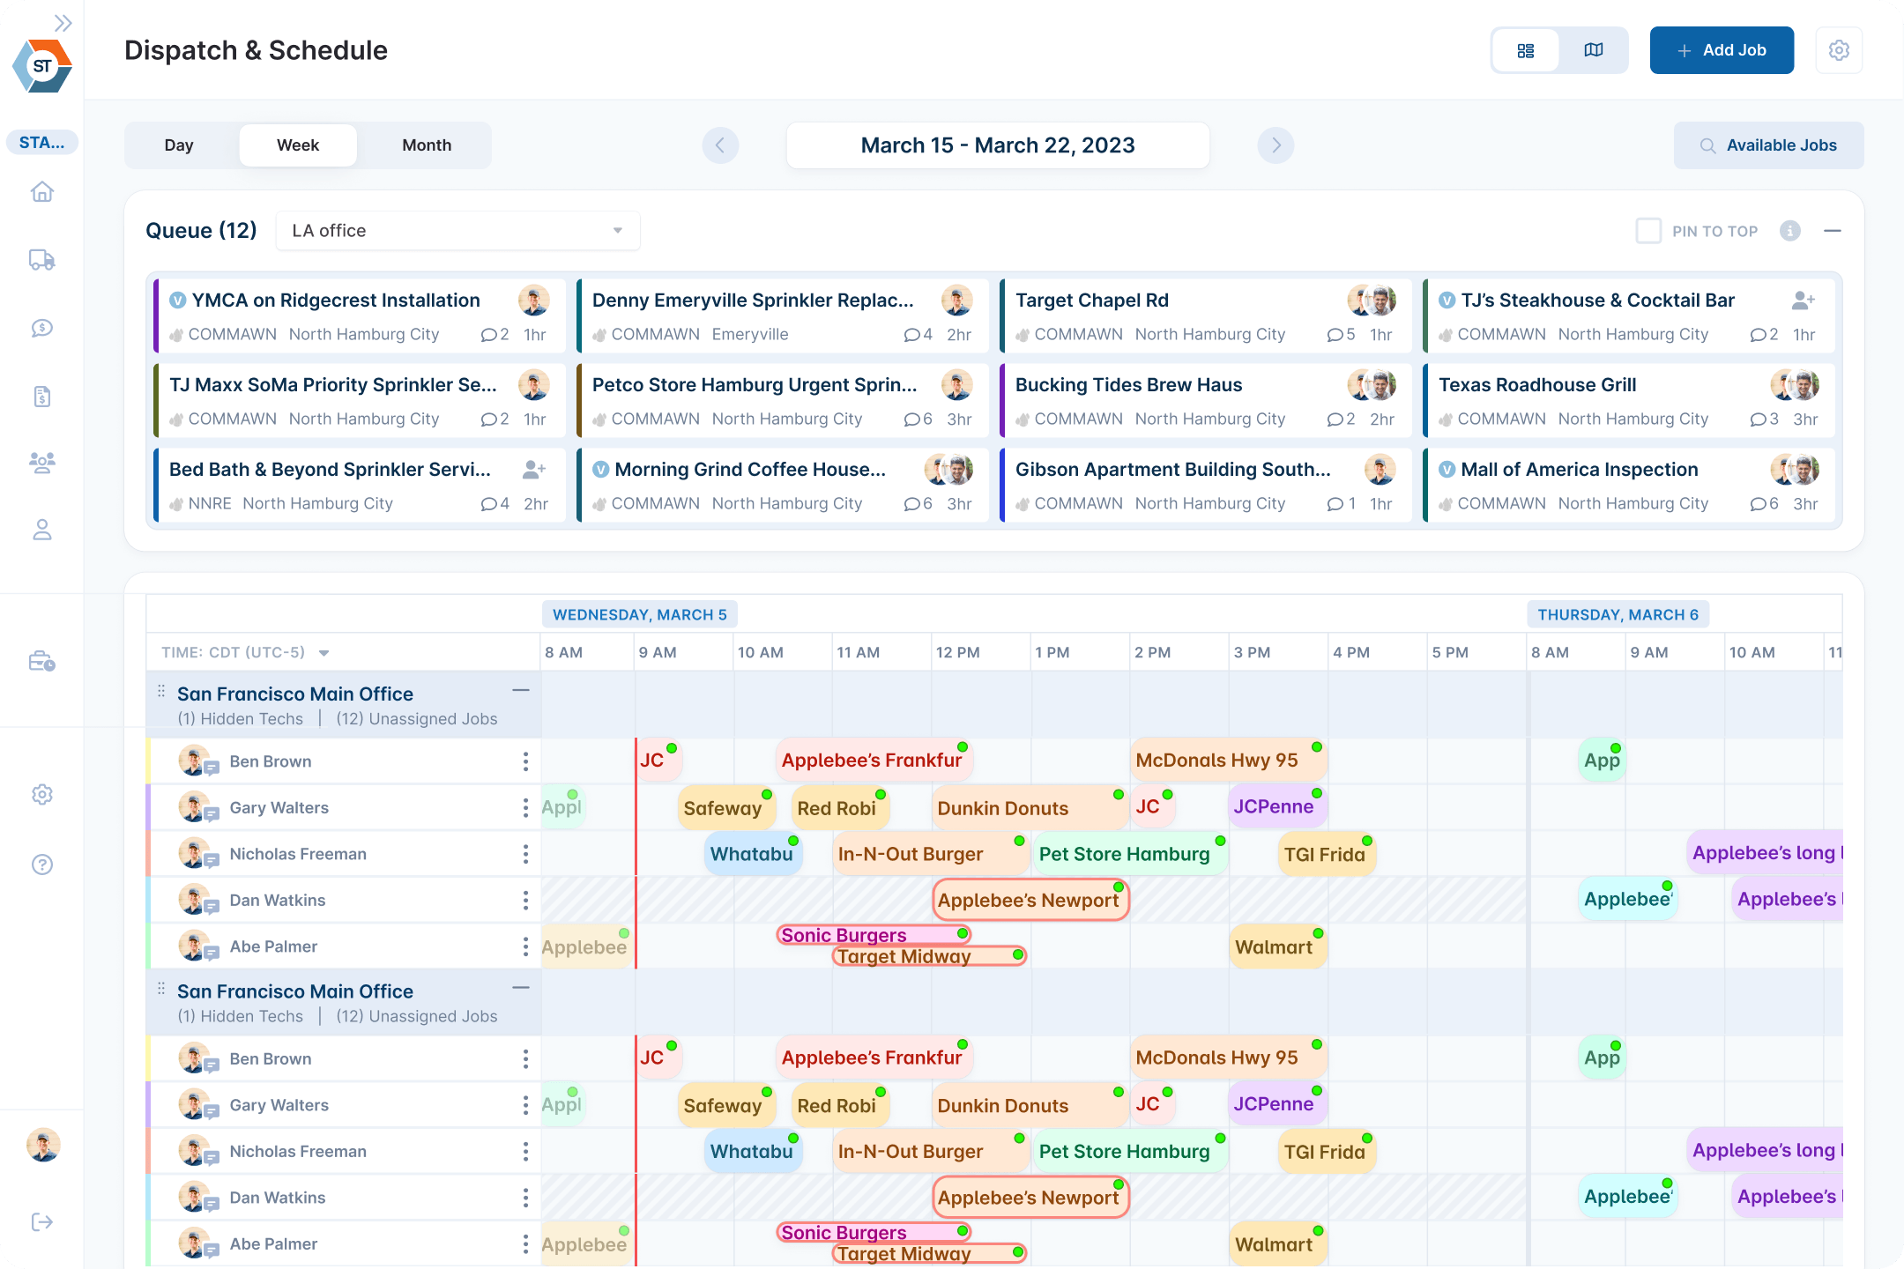Collapse second San Francisco Main Office group
The width and height of the screenshot is (1904, 1269).
(521, 988)
